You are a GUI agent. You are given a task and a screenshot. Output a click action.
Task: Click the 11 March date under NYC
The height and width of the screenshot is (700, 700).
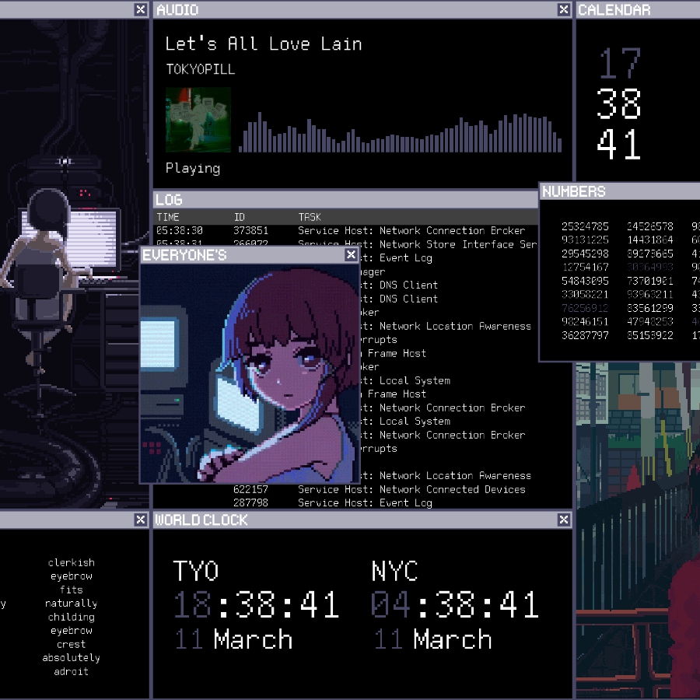click(x=433, y=639)
